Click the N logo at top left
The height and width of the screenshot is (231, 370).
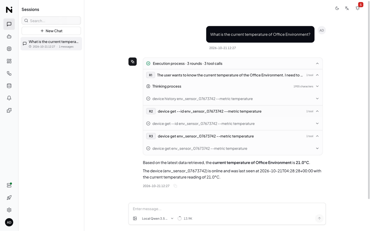pos(9,9)
